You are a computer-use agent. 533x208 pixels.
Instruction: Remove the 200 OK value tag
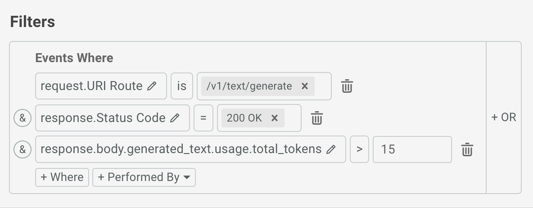point(275,118)
